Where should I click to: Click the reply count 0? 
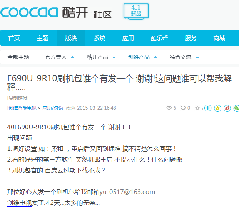click(189, 108)
